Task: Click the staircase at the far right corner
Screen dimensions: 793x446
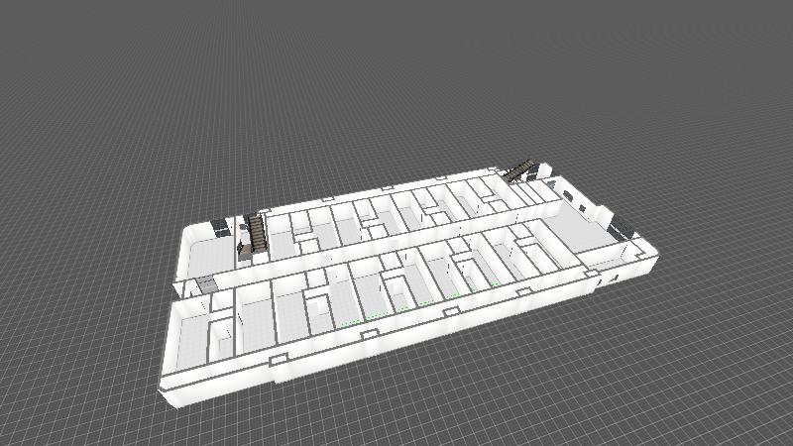Action: (520, 169)
